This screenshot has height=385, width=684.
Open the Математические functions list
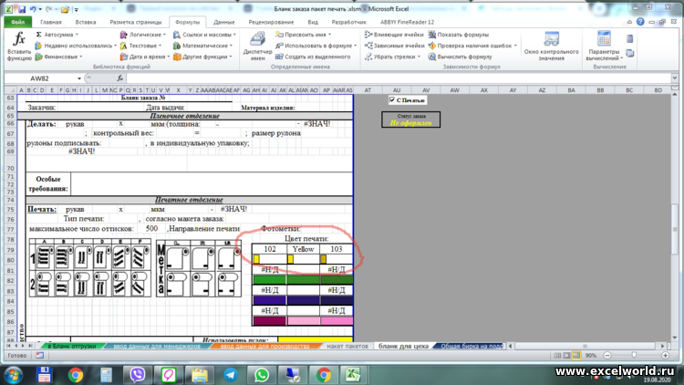coord(202,46)
